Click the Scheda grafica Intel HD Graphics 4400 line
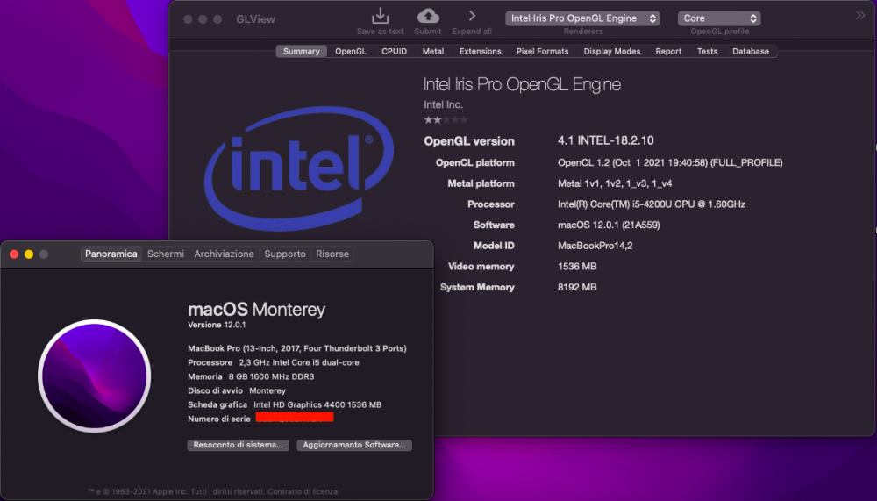Viewport: 877px width, 501px height. point(285,404)
